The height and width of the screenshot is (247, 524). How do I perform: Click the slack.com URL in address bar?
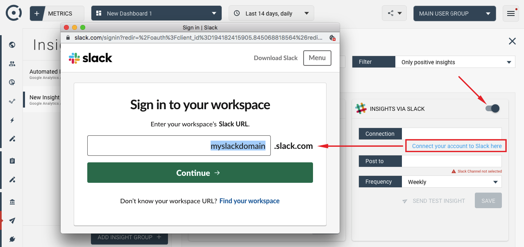(198, 38)
